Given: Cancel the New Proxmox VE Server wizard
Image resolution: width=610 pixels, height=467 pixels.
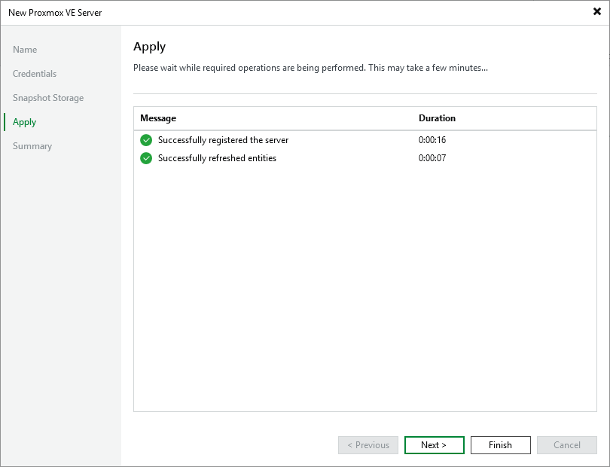Looking at the screenshot, I should point(566,445).
